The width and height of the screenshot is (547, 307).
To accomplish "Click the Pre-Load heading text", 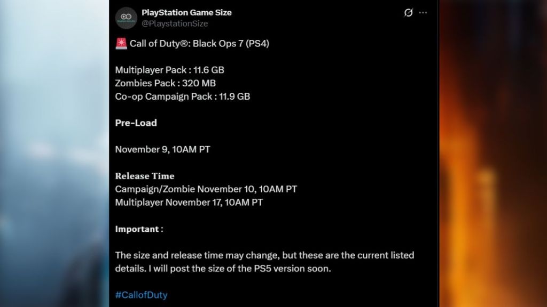I will tap(135, 123).
